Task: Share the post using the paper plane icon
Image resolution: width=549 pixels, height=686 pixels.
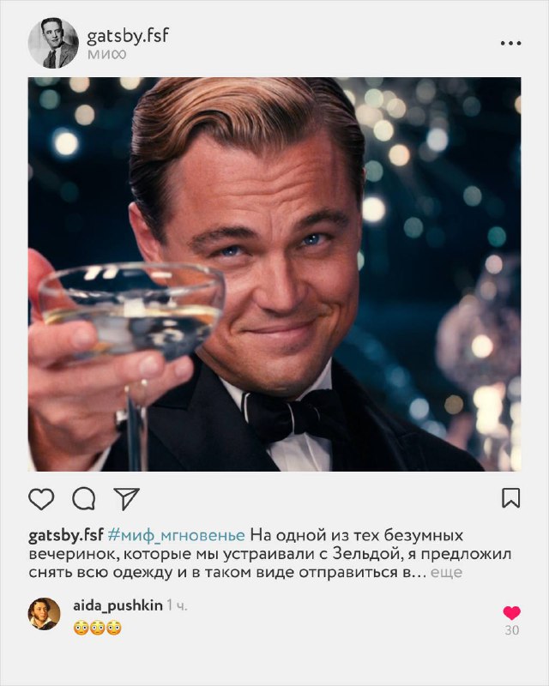Action: [126, 499]
